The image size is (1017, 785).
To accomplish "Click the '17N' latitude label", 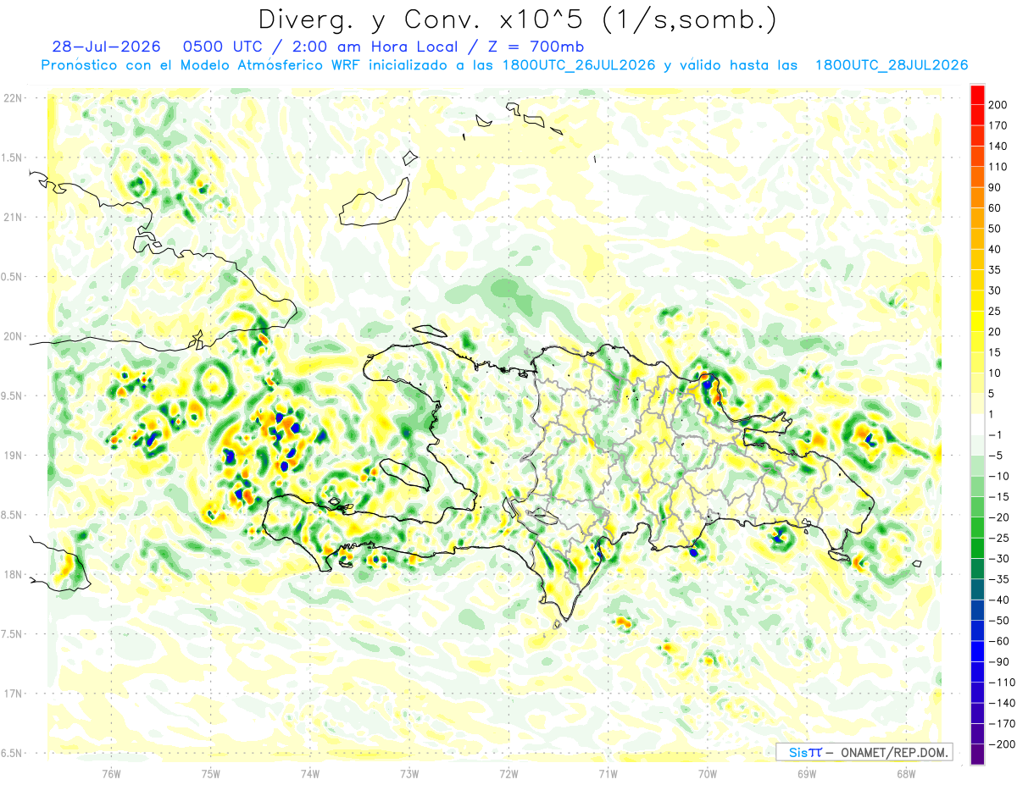I will click(x=13, y=694).
